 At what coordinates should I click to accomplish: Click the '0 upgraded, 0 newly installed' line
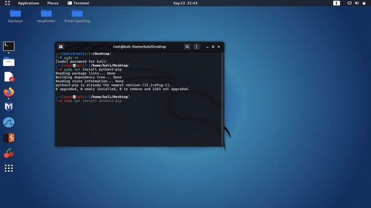click(122, 89)
